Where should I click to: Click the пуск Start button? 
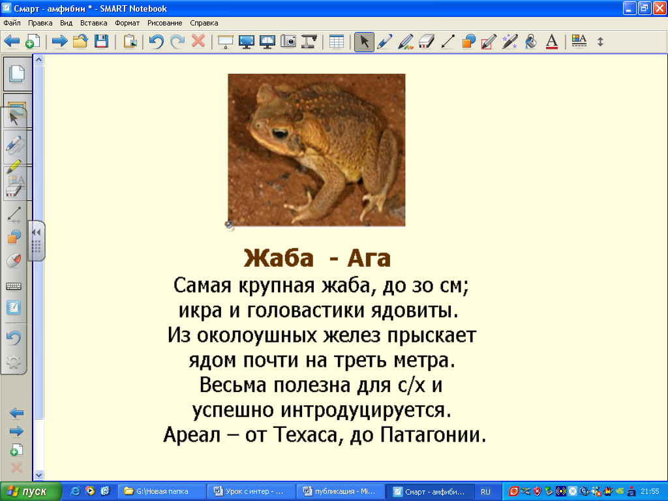click(x=31, y=491)
